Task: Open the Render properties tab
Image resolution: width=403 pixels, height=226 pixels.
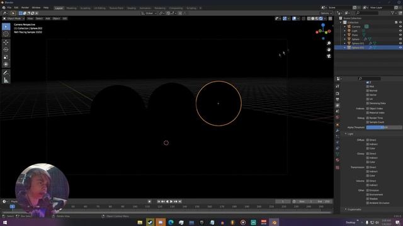Action: (x=338, y=94)
